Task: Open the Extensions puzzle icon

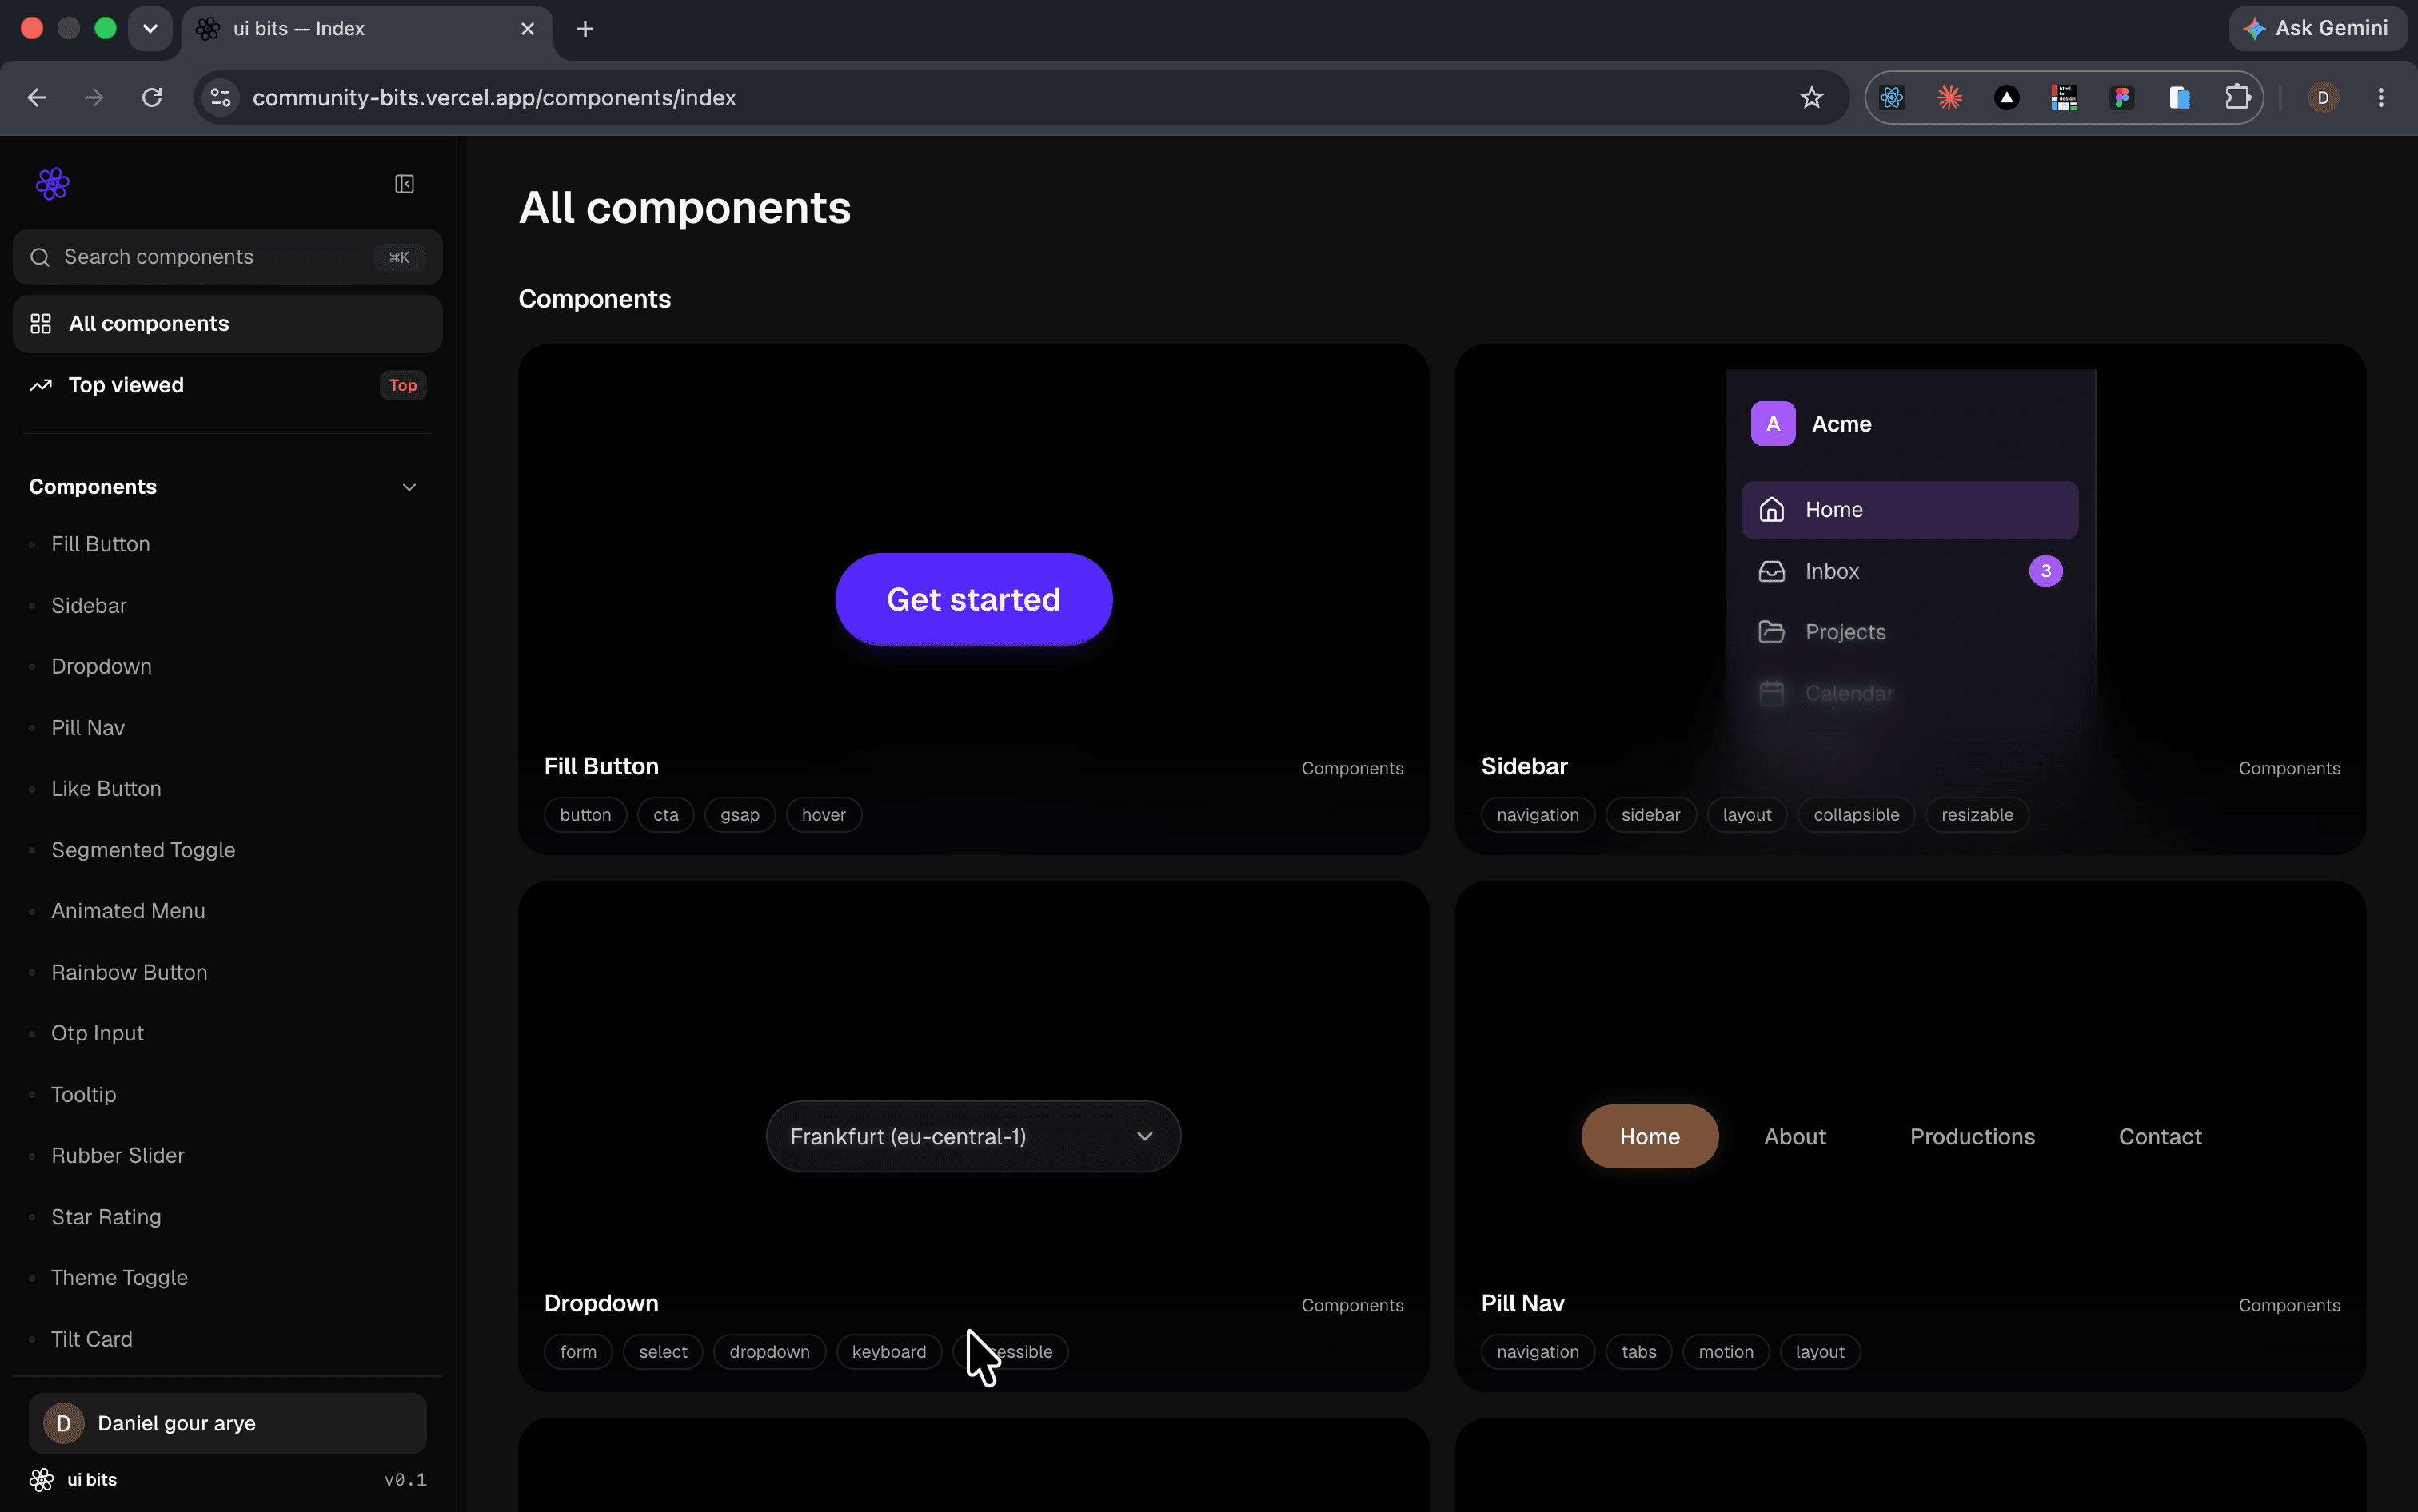Action: coord(2237,97)
